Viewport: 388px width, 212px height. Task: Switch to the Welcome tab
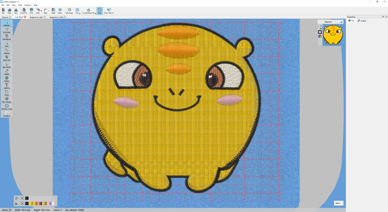(x=5, y=17)
